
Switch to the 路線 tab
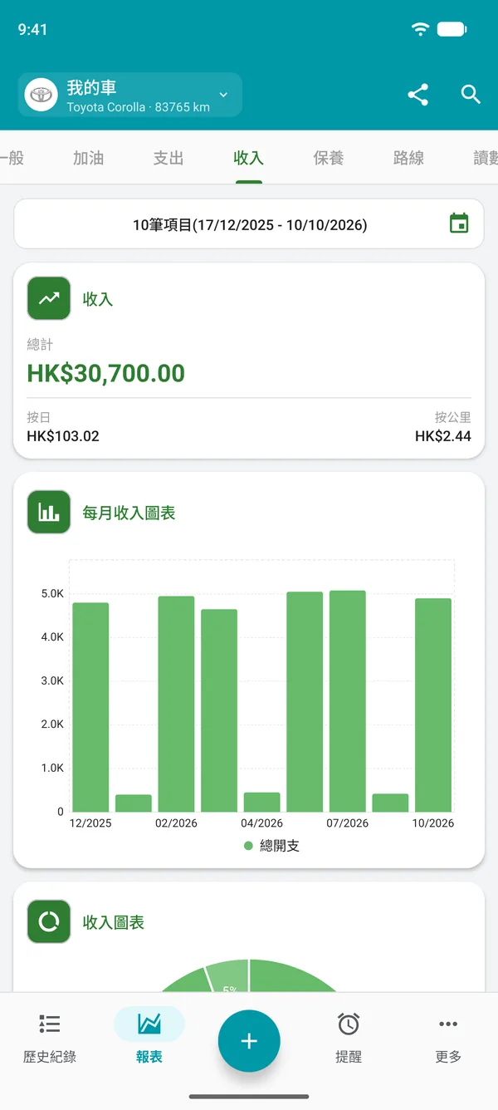coord(408,158)
